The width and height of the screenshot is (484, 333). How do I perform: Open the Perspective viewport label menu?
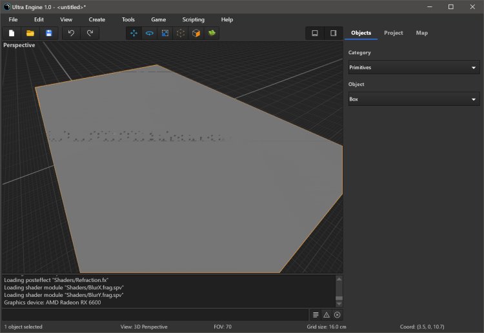(x=19, y=45)
